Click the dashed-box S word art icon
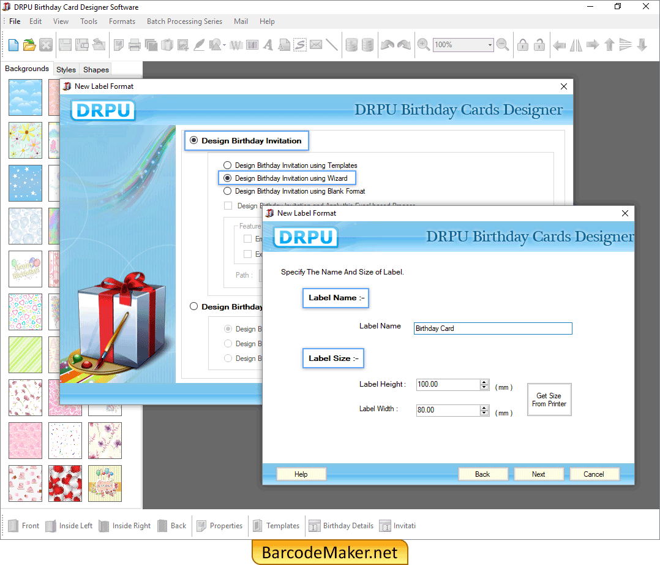Screen dimensions: 660x565 coord(300,45)
